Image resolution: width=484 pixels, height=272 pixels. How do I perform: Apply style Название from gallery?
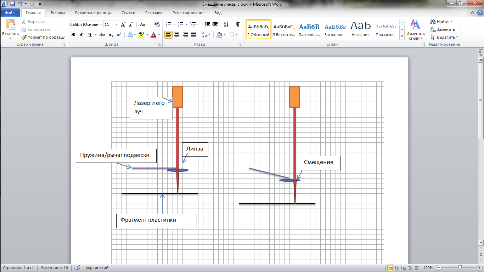[x=361, y=30]
